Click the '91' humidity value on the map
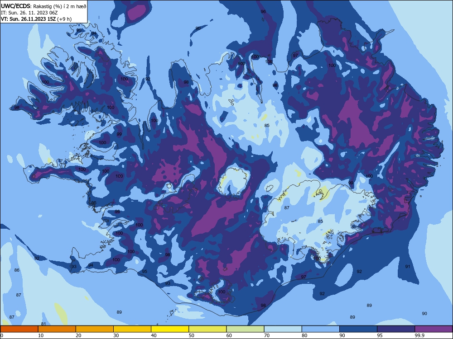Image resolution: width=453 pixels, height=339 pixels. pyautogui.click(x=407, y=266)
